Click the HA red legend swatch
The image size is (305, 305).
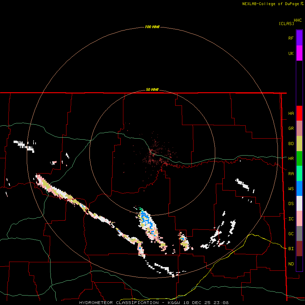[x=299, y=113]
